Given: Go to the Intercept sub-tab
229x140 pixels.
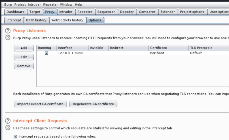Looking at the screenshot, I should coord(14,20).
